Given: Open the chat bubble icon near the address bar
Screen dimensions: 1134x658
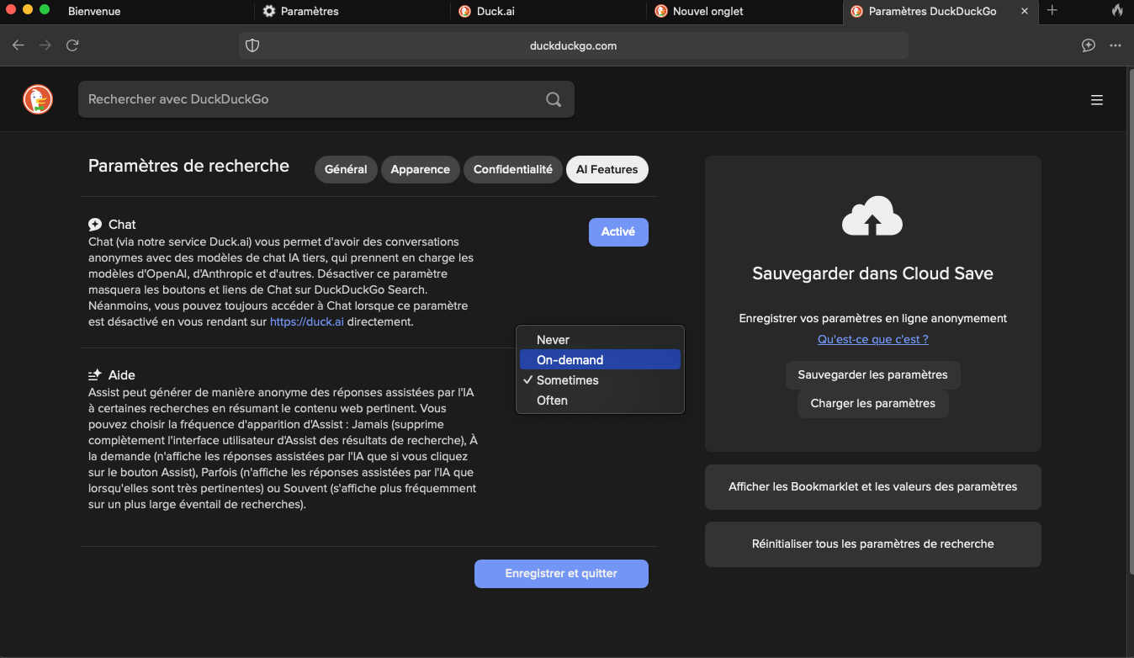Looking at the screenshot, I should (1088, 45).
